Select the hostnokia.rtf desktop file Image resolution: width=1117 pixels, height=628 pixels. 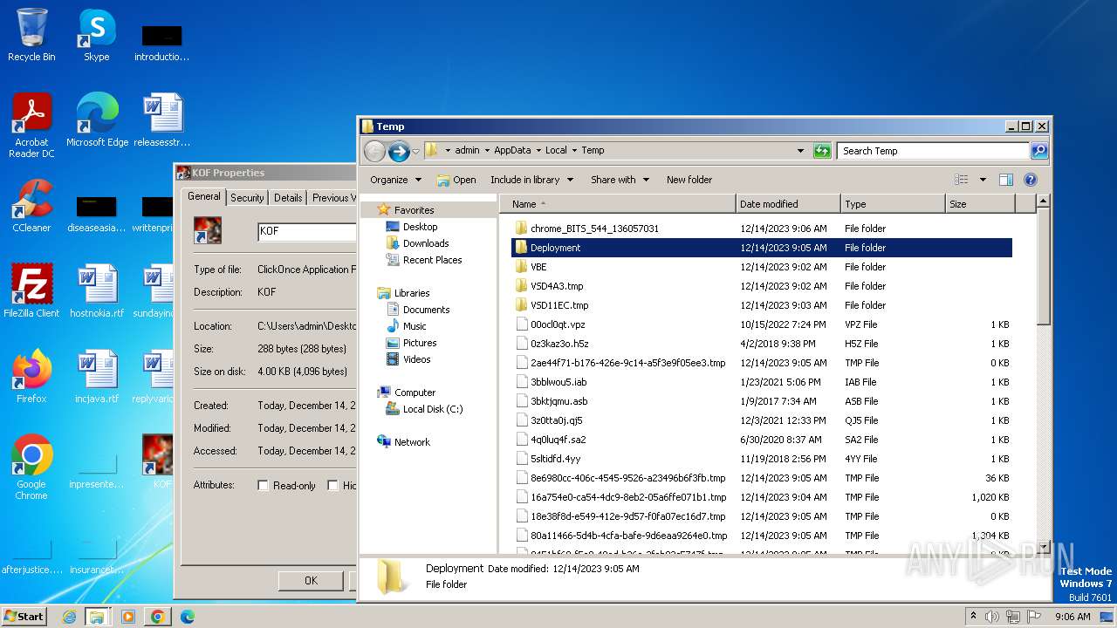pyautogui.click(x=97, y=291)
